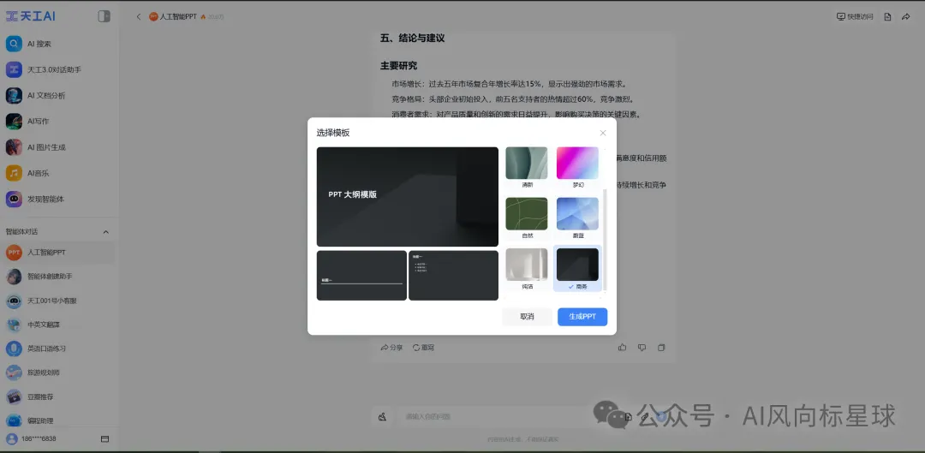Click the lower-right bullet list slide preview
The image size is (925, 453).
point(454,276)
